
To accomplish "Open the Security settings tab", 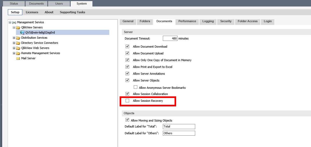I will coord(226,21).
